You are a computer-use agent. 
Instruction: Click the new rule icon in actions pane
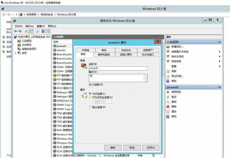pos(168,47)
